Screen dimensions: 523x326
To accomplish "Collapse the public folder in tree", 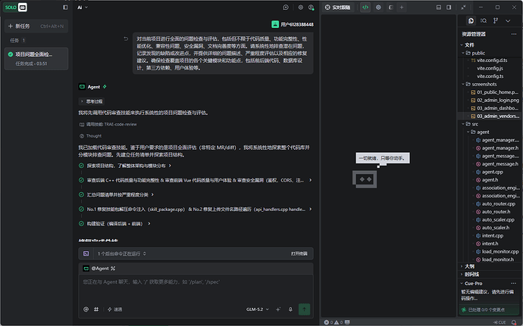I will (463, 53).
